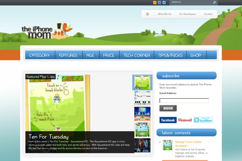Click the 'Here is this week's Ten For Tuesday' excerpt

(x=79, y=145)
